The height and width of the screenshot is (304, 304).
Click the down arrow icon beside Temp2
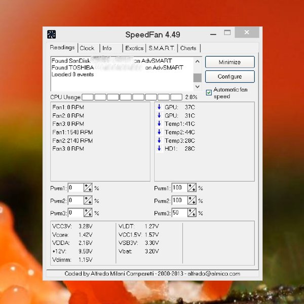[159, 132]
